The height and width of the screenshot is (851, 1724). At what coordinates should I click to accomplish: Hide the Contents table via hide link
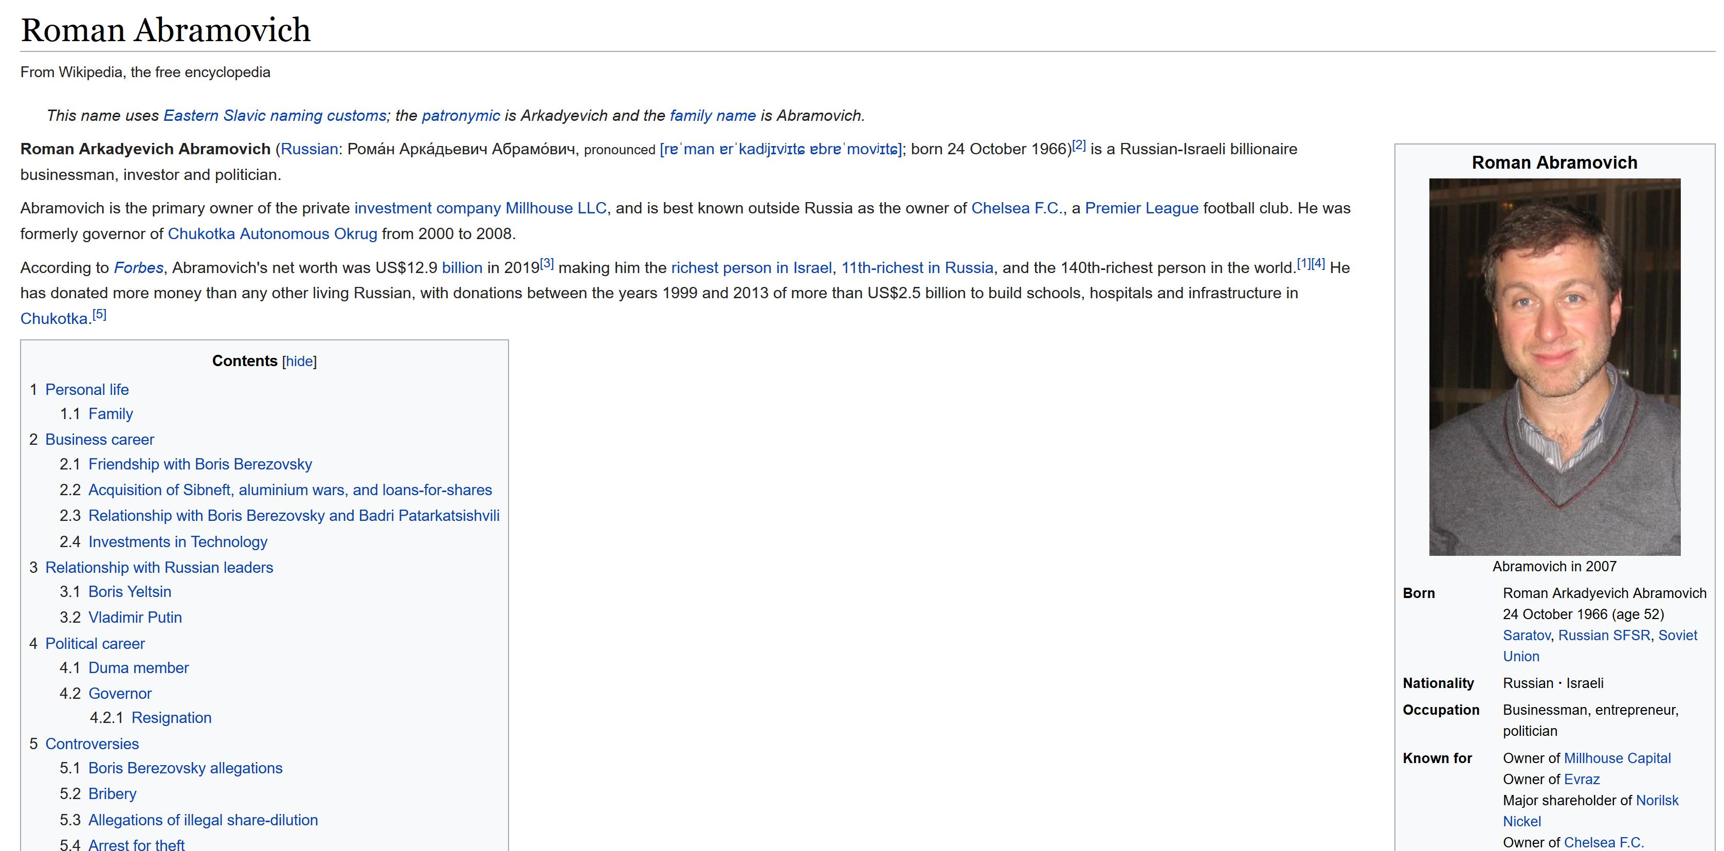[x=299, y=361]
